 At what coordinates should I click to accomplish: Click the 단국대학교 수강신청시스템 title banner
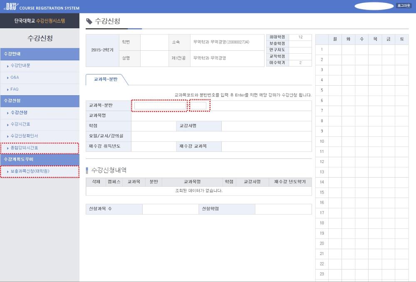coord(40,21)
